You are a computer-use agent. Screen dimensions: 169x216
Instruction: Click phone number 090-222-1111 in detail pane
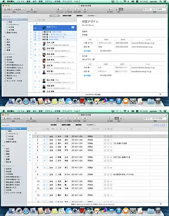point(121,67)
